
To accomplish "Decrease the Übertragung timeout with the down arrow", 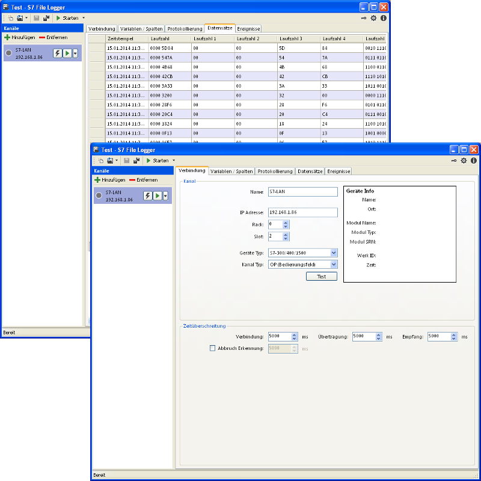I will tap(379, 339).
